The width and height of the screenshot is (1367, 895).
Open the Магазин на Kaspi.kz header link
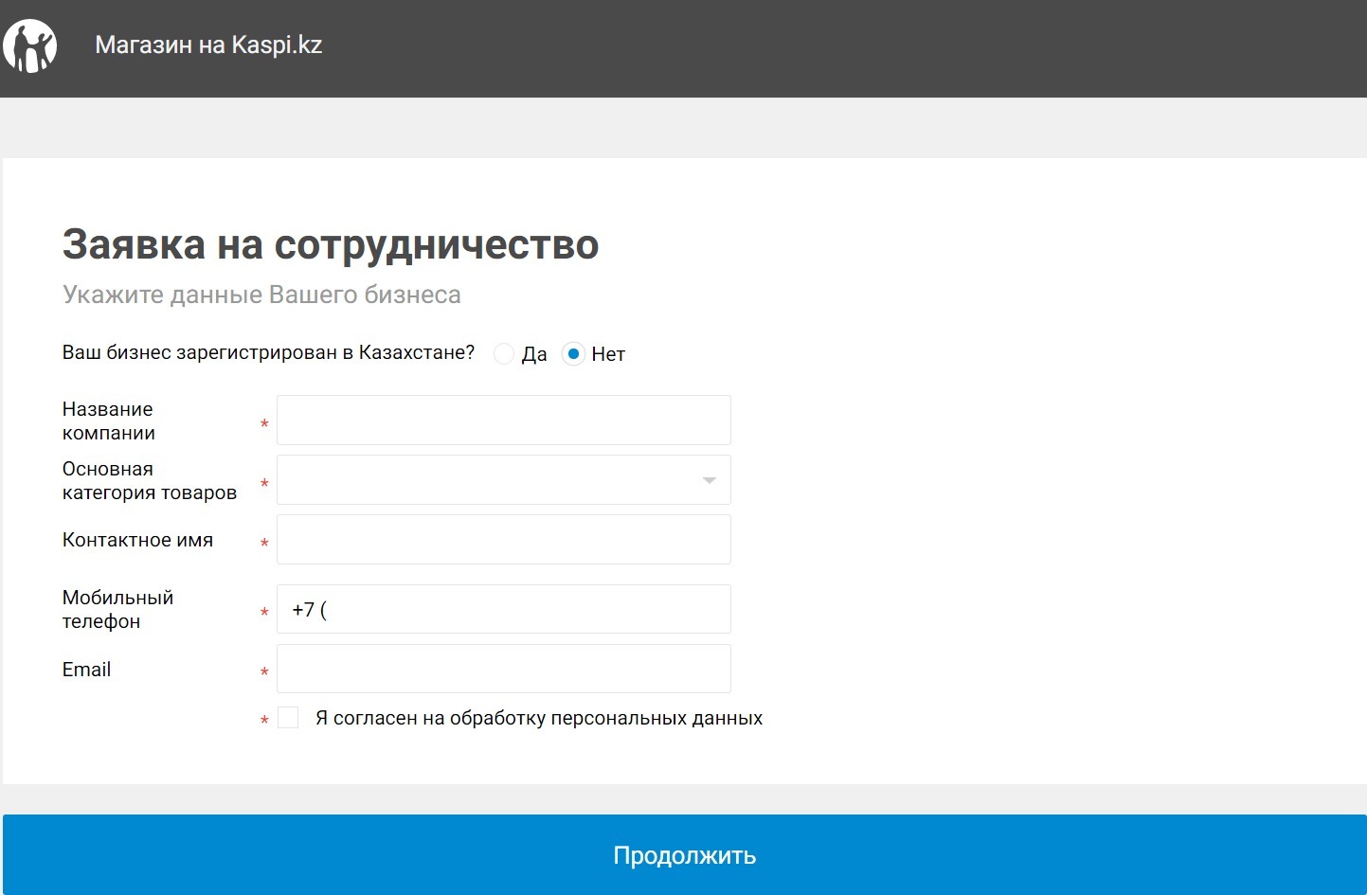[208, 45]
